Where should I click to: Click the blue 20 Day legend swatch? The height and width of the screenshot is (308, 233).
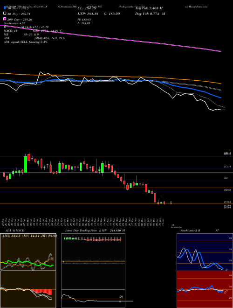point(5,8)
